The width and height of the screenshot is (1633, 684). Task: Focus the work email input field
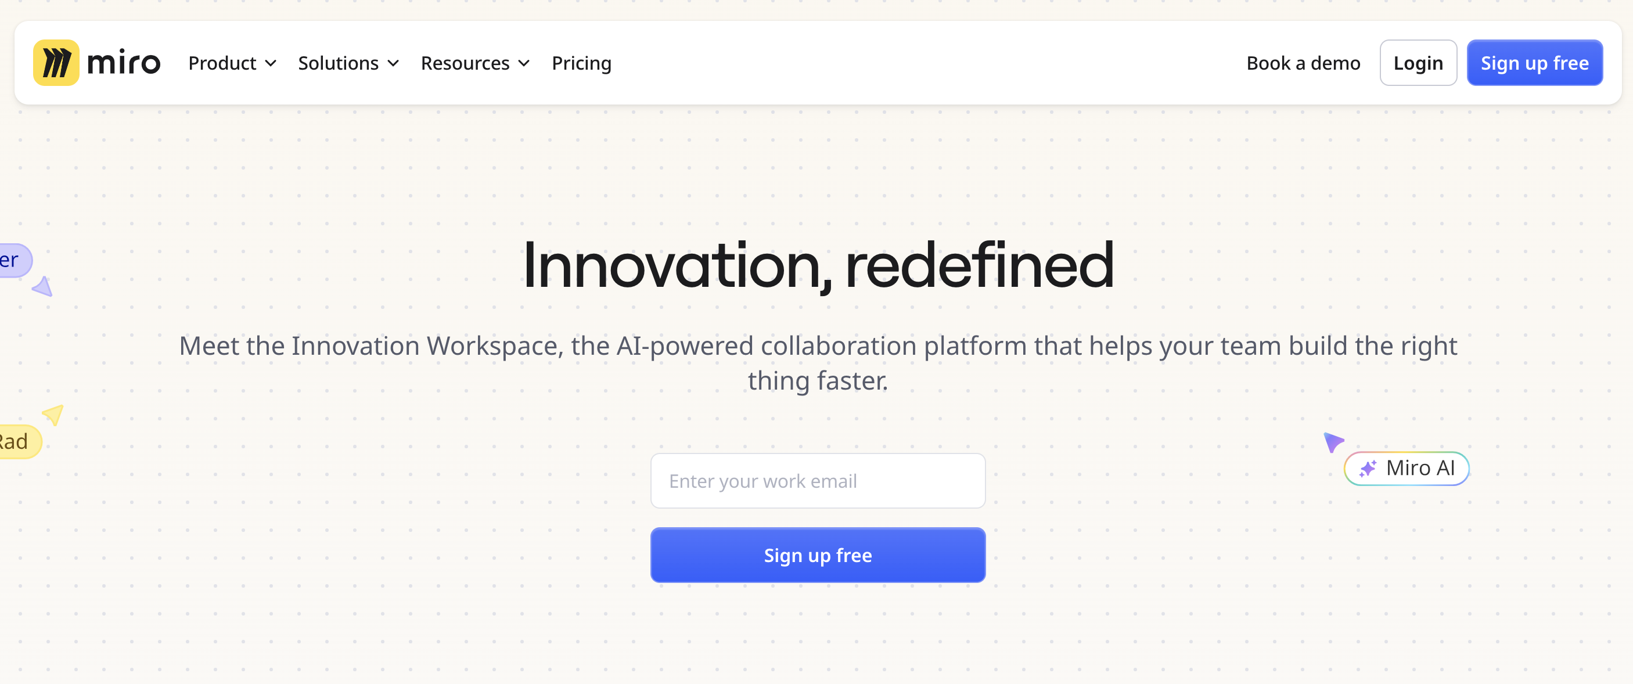click(x=818, y=481)
